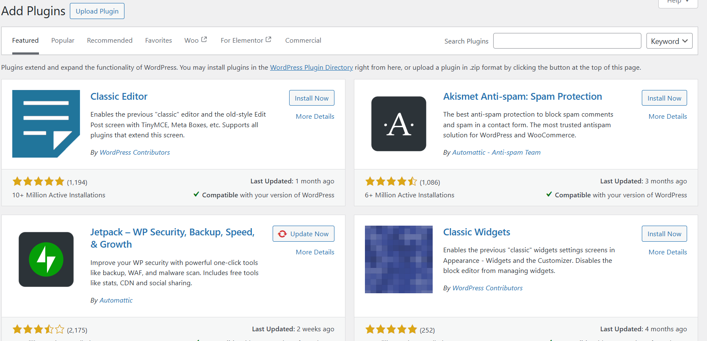View More Details for Jetpack
The height and width of the screenshot is (341, 707).
pyautogui.click(x=315, y=252)
